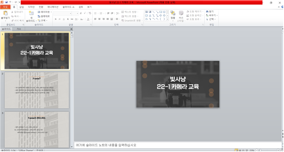This screenshot has width=284, height=152.
Task: Click the Save icon in the quick access toolbar
Action: point(7,2)
